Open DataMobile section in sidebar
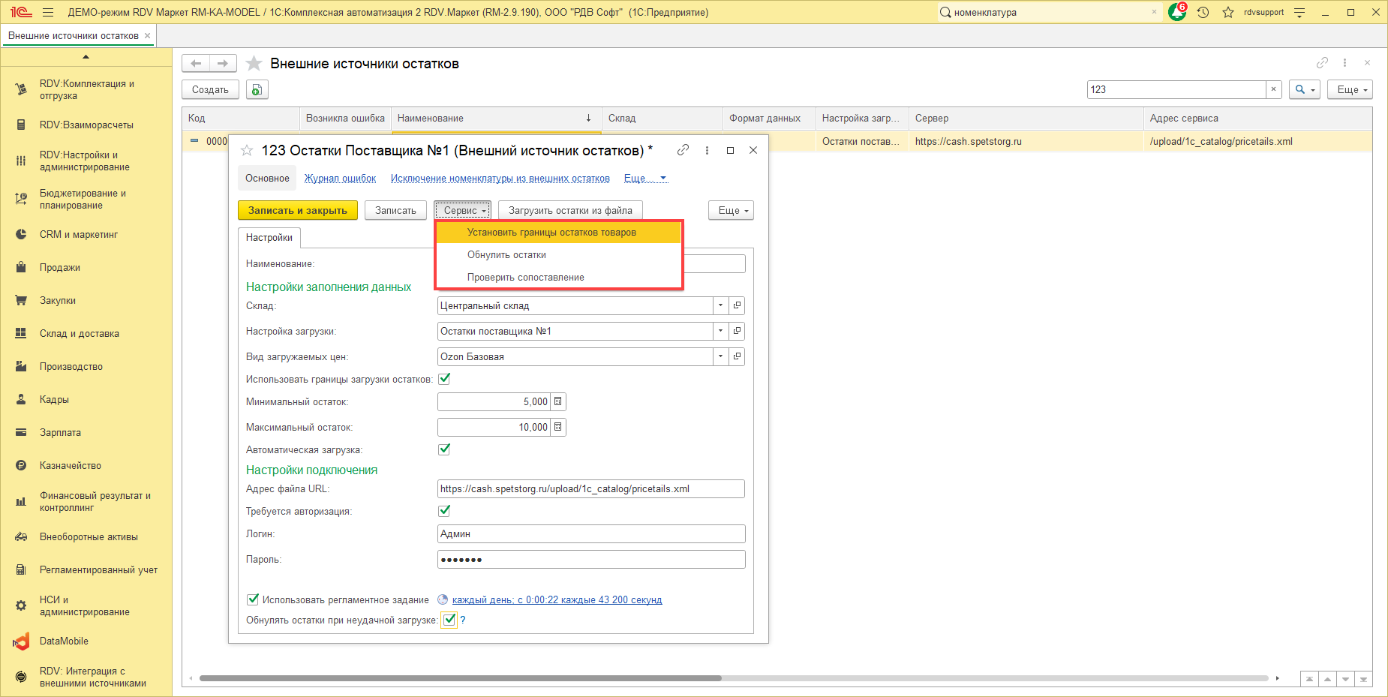Viewport: 1388px width, 697px height. coord(64,641)
